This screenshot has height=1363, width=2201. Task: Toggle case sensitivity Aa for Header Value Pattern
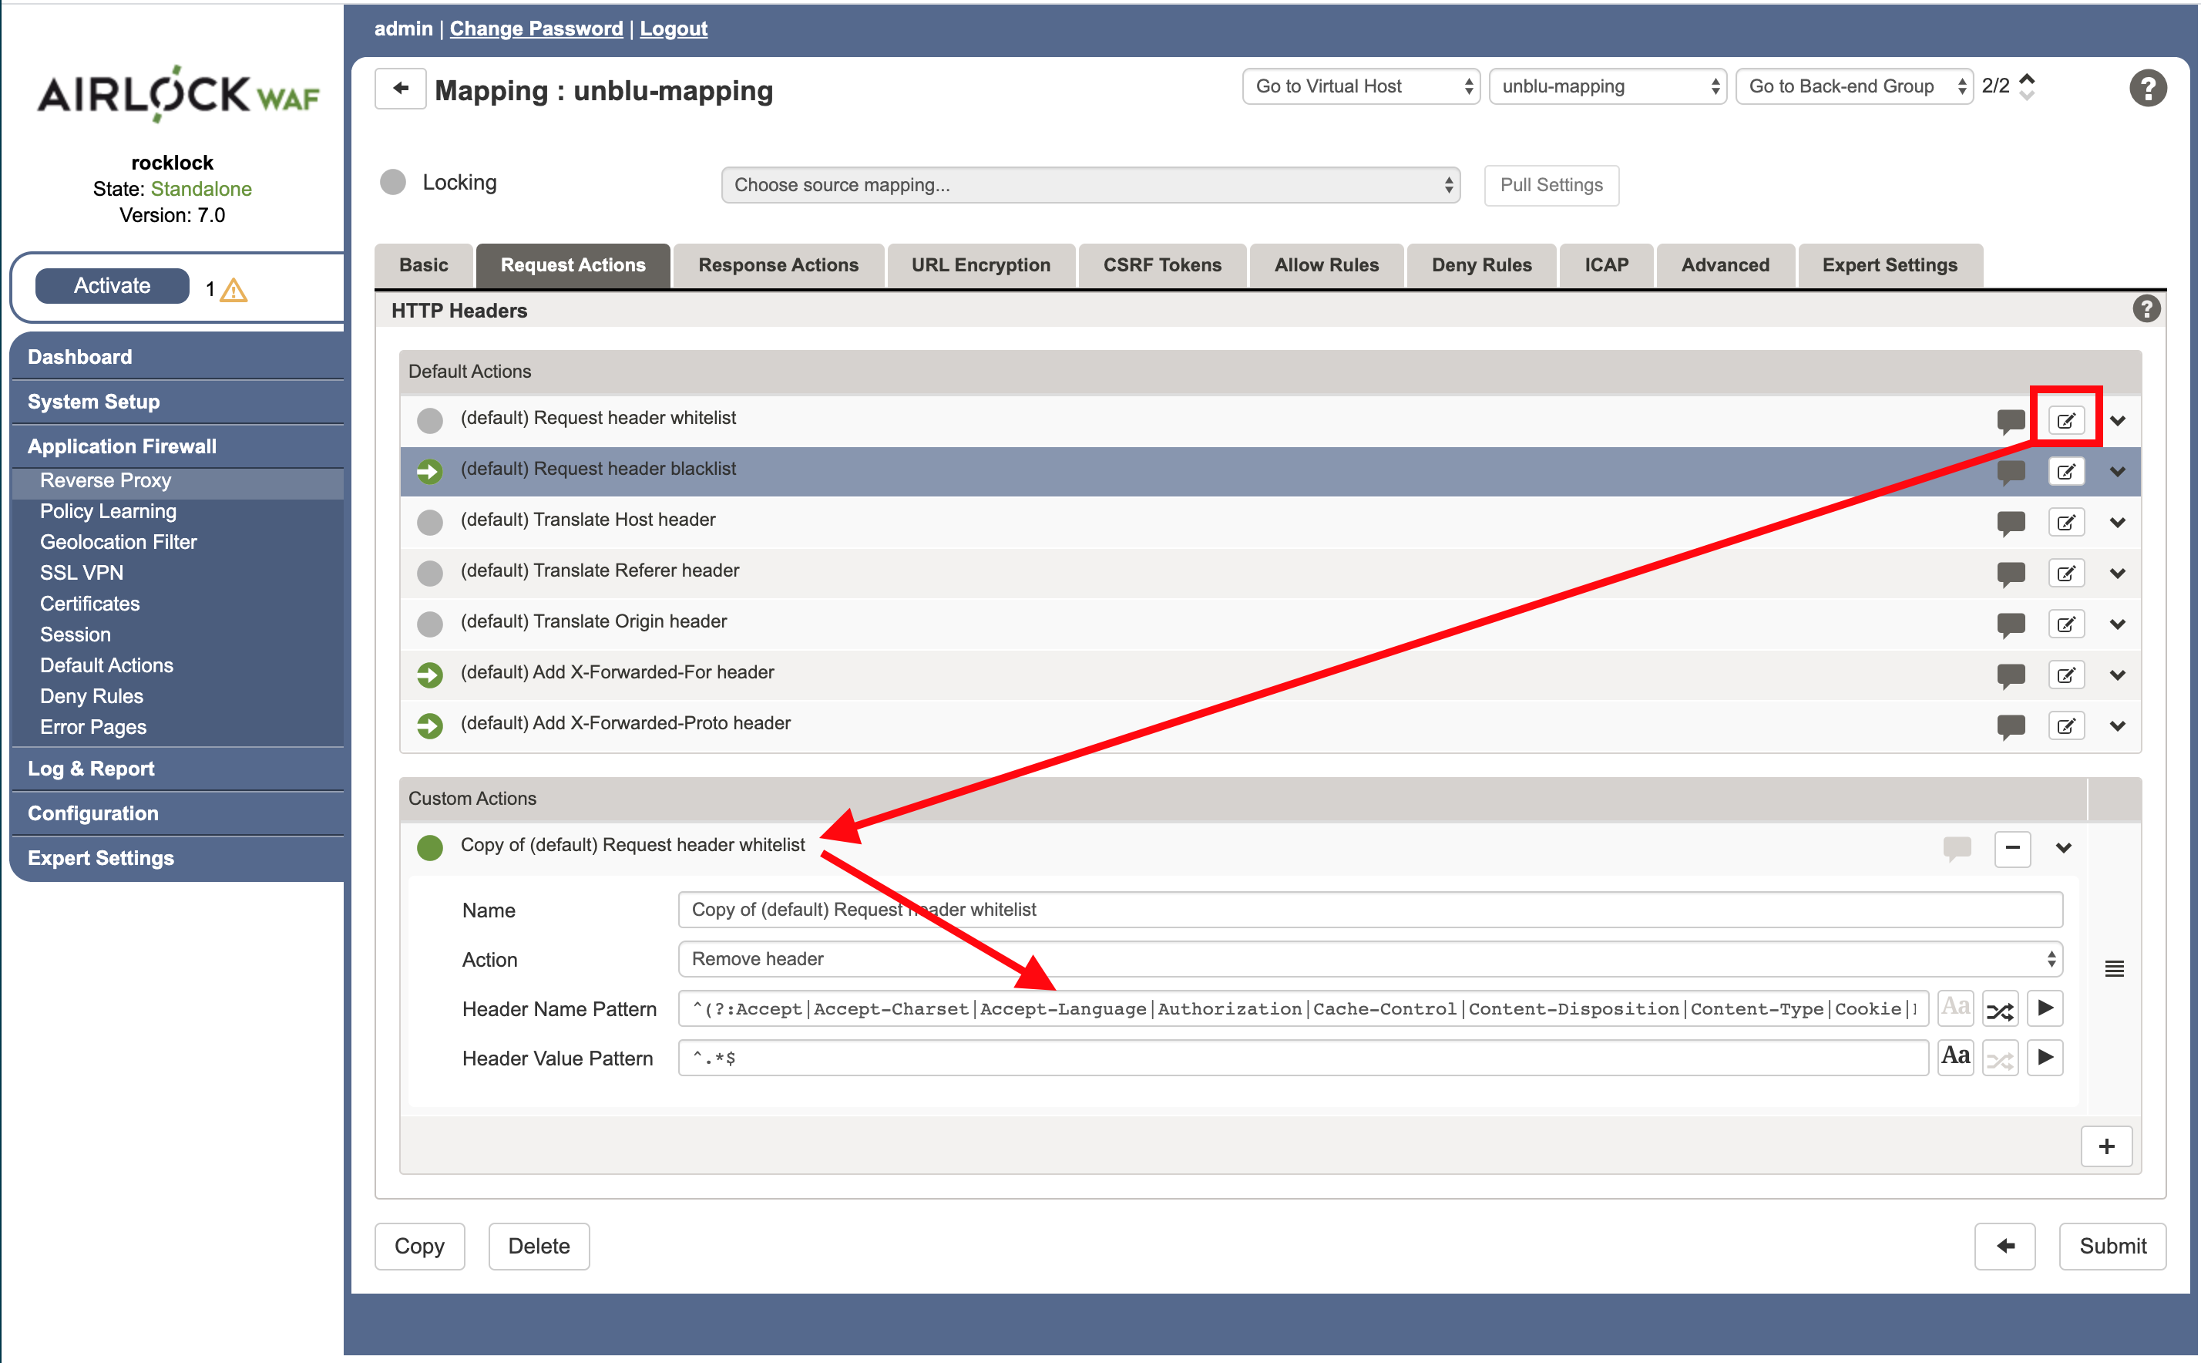point(1955,1056)
